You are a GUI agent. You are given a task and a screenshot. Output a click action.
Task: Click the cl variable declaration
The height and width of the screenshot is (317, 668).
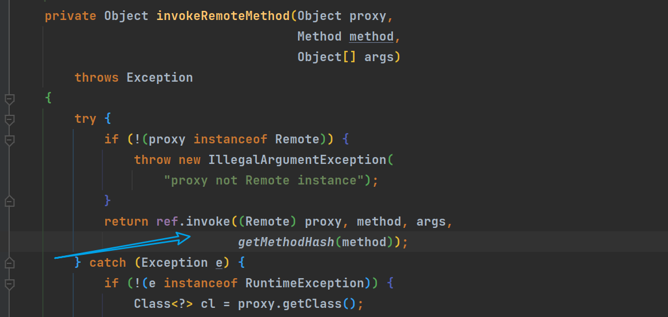208,304
